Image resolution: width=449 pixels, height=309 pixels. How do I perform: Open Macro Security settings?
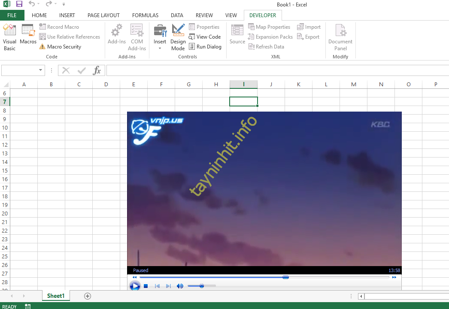pos(60,47)
